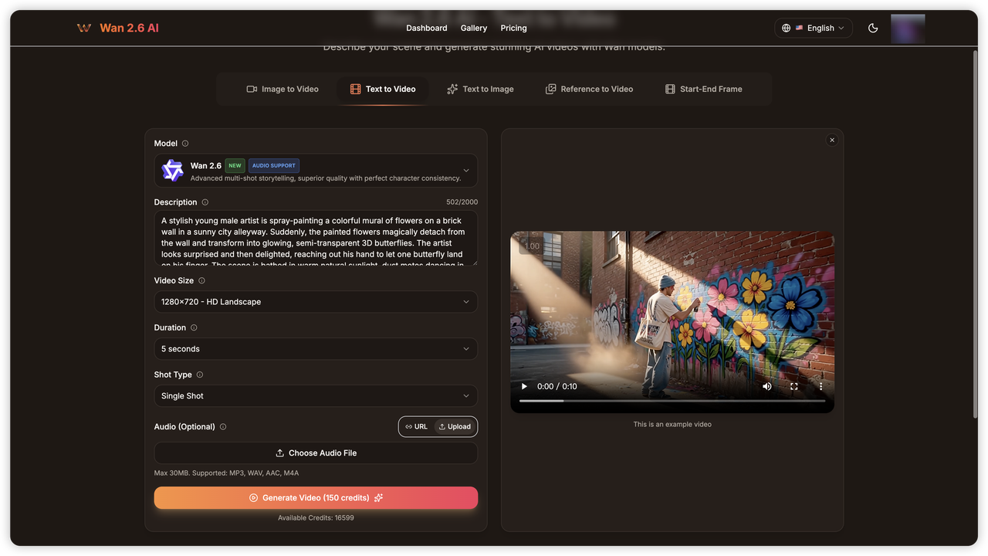Image resolution: width=988 pixels, height=556 pixels.
Task: Enter fullscreen on the example video
Action: [x=793, y=386]
